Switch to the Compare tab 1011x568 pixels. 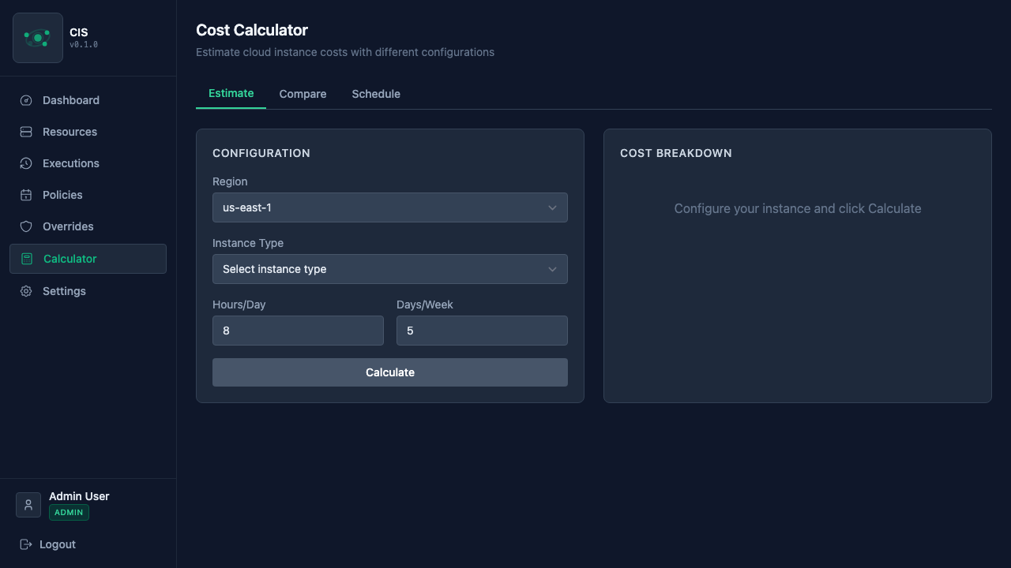(303, 94)
